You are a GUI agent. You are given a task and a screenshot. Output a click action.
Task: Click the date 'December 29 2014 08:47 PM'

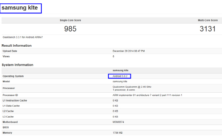click(x=129, y=51)
